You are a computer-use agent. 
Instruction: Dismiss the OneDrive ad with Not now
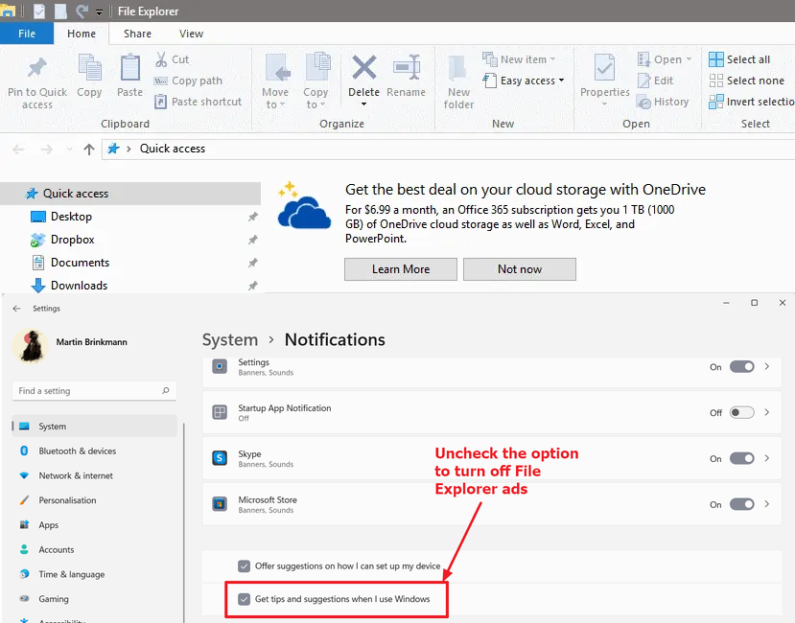(x=520, y=269)
